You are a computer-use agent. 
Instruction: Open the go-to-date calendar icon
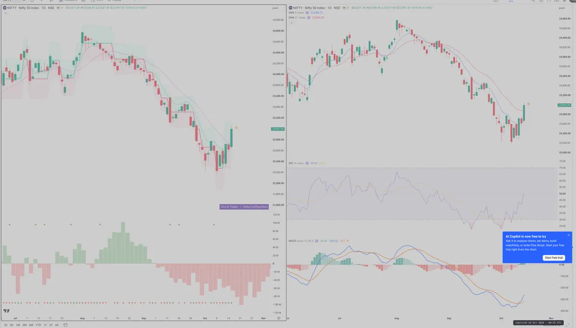pos(65,325)
